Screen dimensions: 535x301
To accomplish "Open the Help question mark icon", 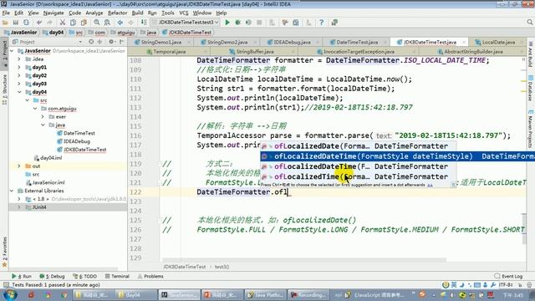I will 321,23.
